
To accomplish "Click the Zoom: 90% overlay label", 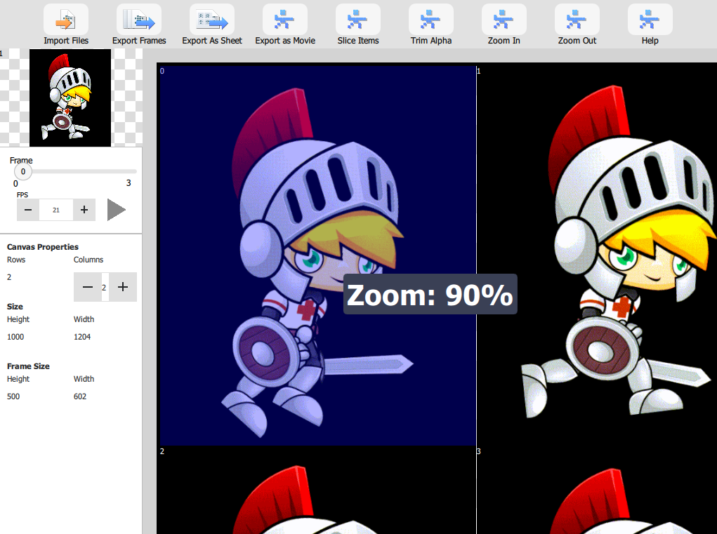I will pos(430,294).
